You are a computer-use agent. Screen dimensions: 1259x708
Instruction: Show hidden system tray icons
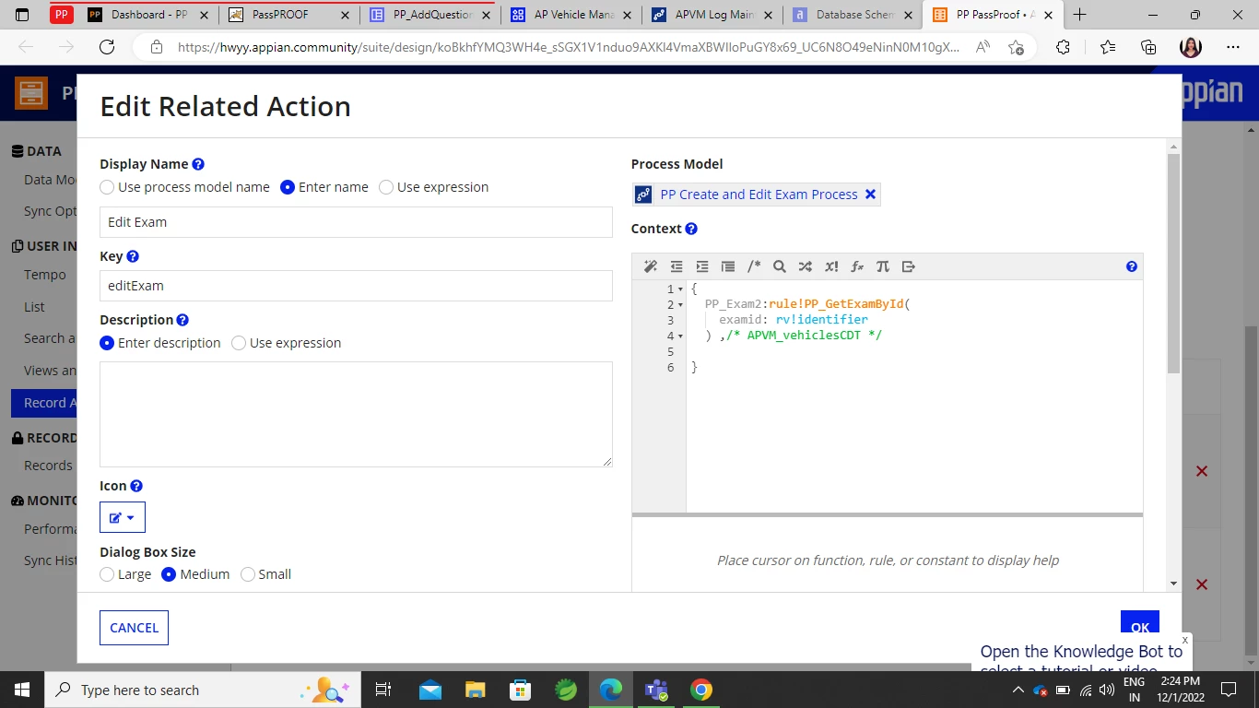coord(1018,690)
